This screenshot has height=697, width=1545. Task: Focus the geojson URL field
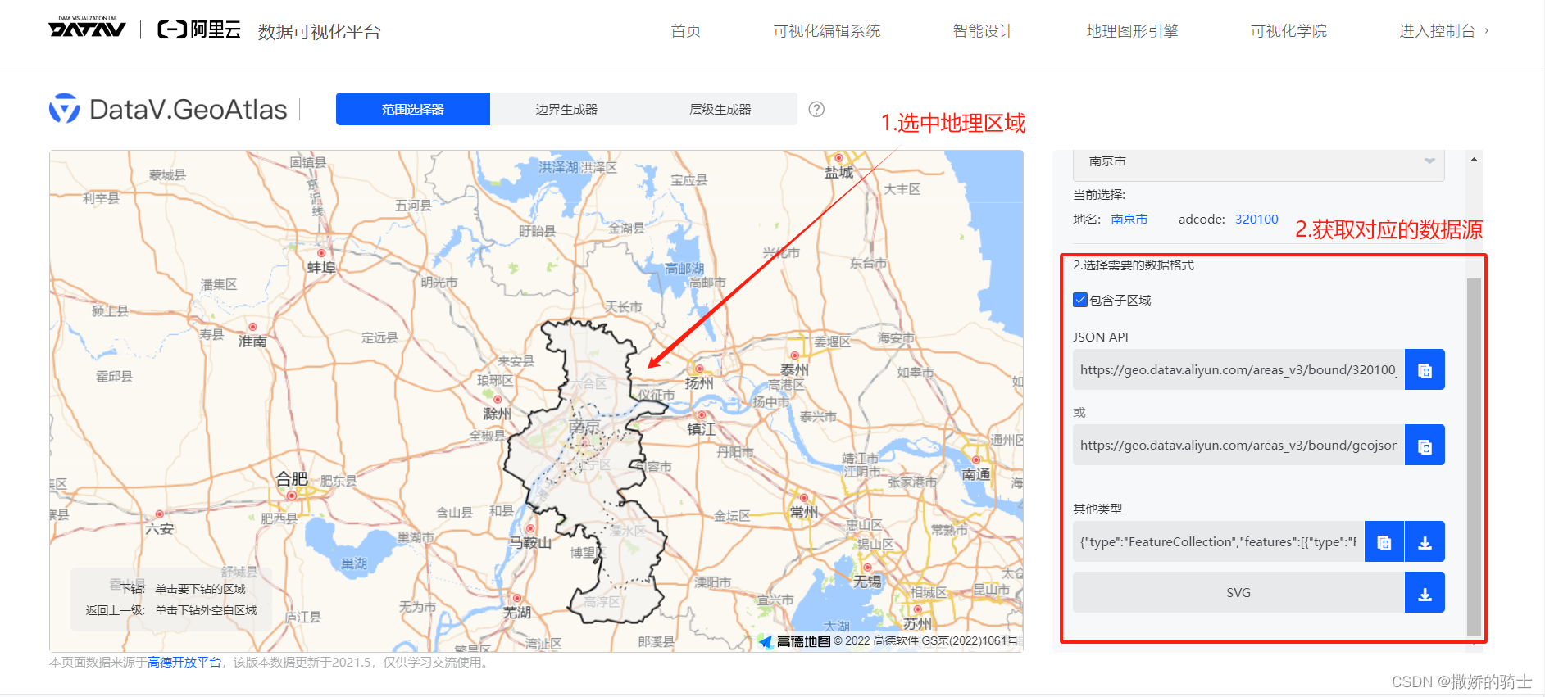click(1238, 446)
